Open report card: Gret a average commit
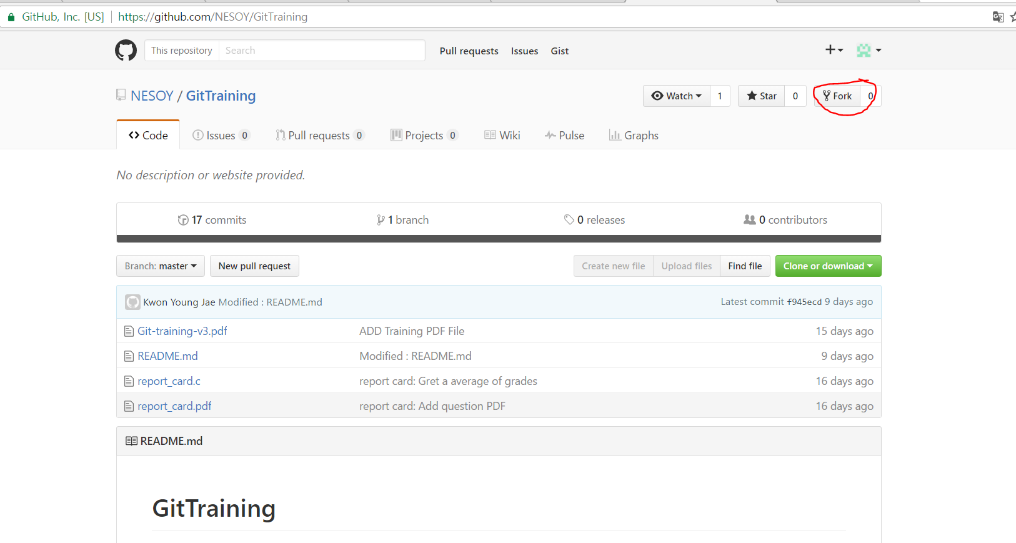 pyautogui.click(x=448, y=381)
